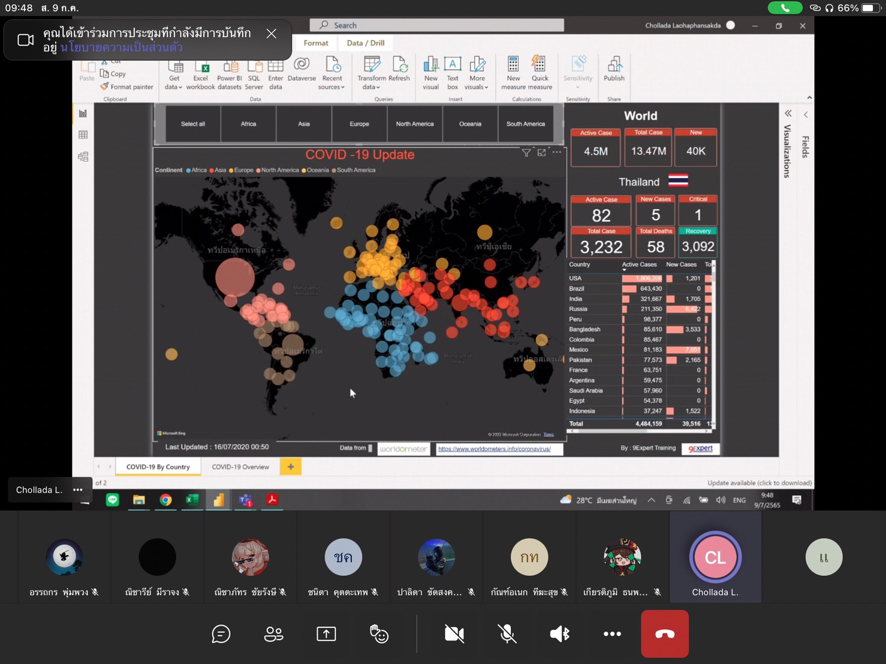Click Get data in Power BI ribbon
The height and width of the screenshot is (664, 886).
point(174,74)
